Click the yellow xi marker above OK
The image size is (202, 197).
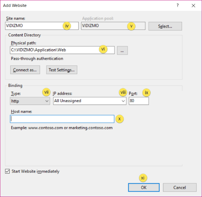143,178
